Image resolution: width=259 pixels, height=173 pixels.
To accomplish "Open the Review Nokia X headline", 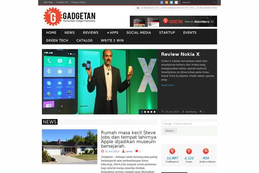I will tap(180, 54).
